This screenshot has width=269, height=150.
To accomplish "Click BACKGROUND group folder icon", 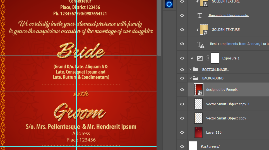I will point(195,78).
